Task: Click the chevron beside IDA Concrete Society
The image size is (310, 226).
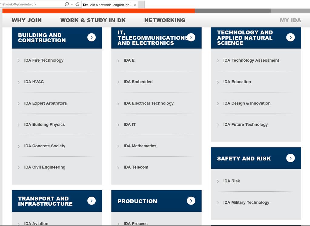Action: tap(19, 146)
